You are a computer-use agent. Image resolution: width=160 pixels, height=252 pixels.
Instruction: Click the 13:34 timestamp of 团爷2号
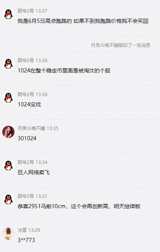click(x=42, y=162)
